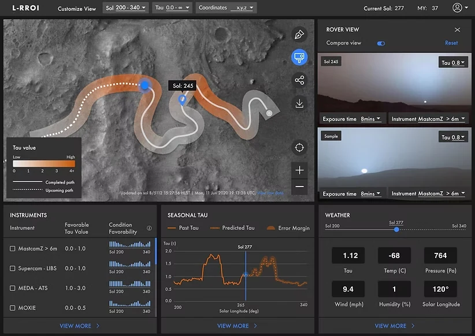Click the download icon on the map
The height and width of the screenshot is (336, 475).
pyautogui.click(x=299, y=103)
